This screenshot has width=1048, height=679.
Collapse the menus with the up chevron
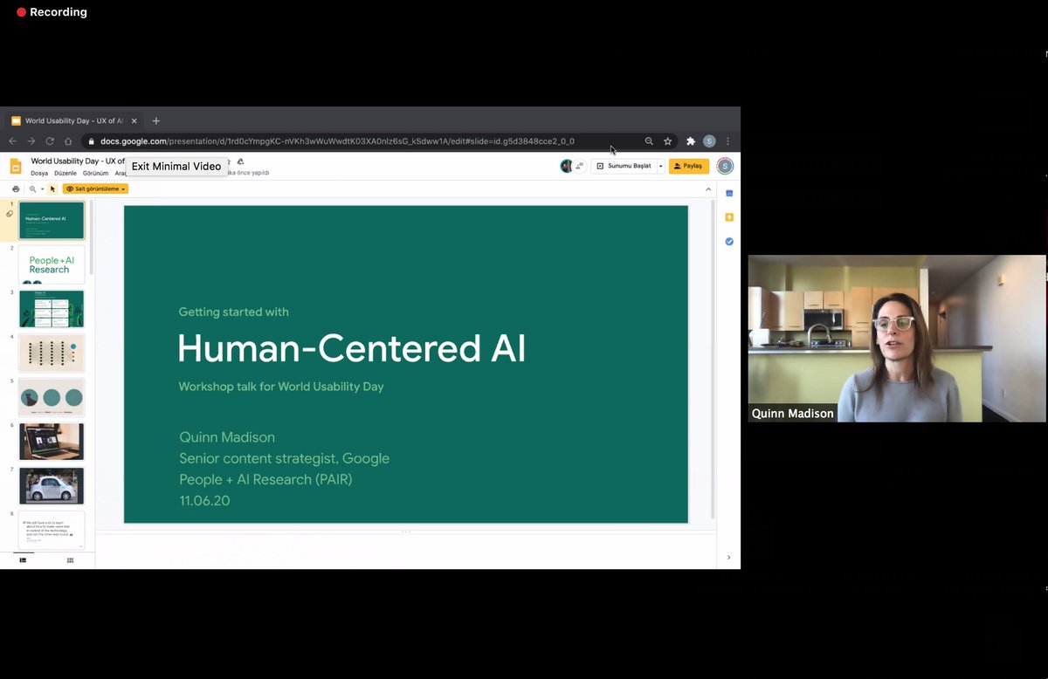coord(708,189)
